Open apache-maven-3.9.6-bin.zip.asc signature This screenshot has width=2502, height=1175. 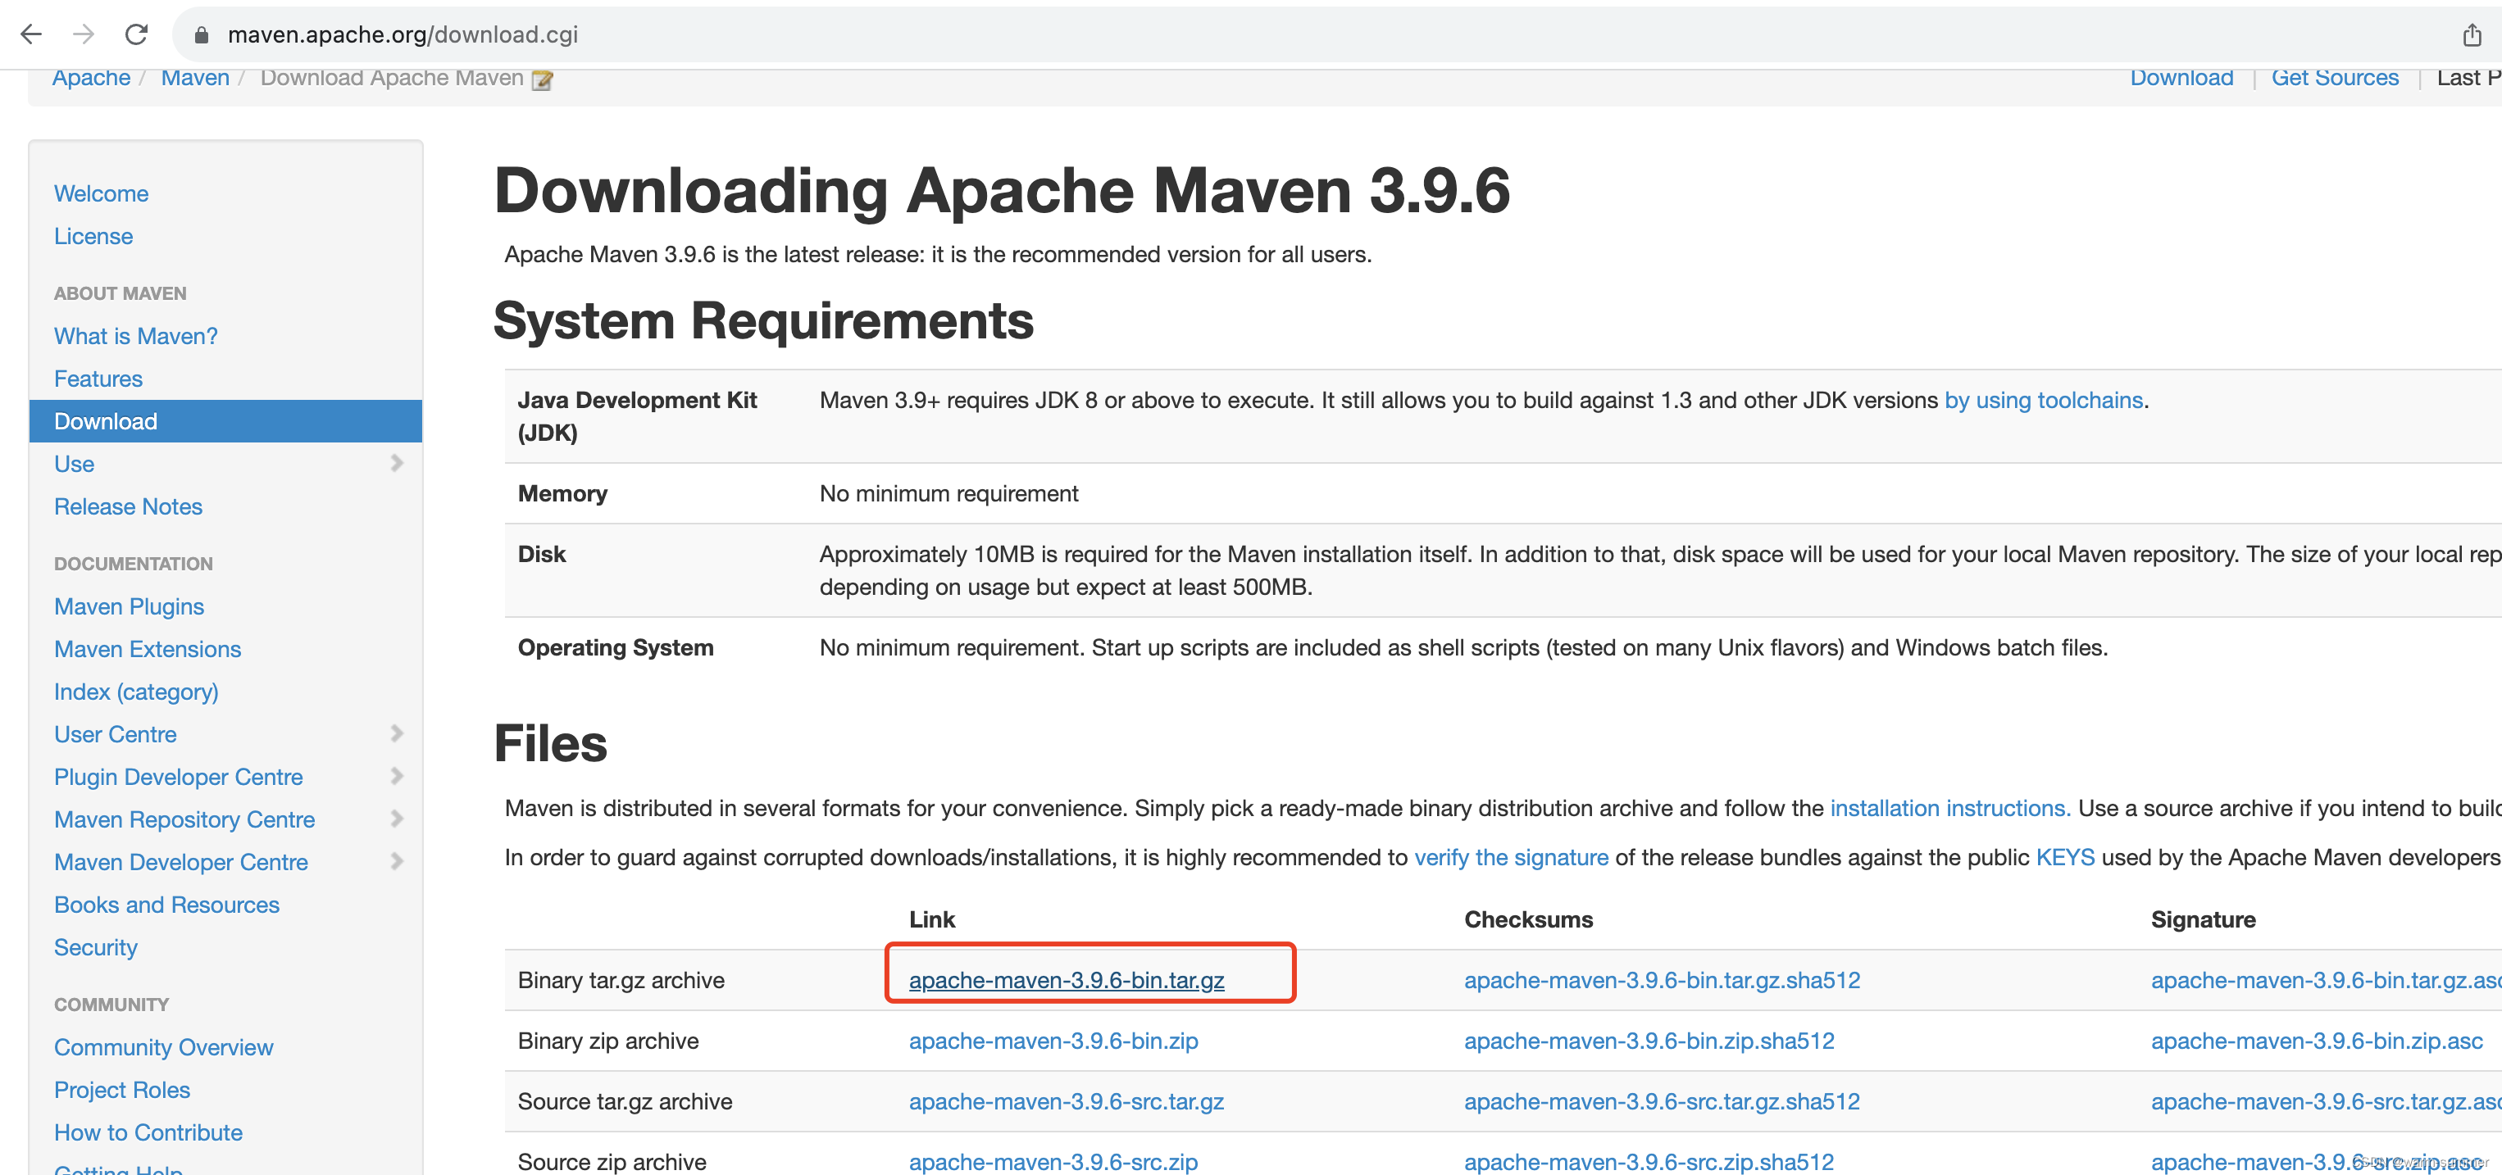coord(2317,1041)
